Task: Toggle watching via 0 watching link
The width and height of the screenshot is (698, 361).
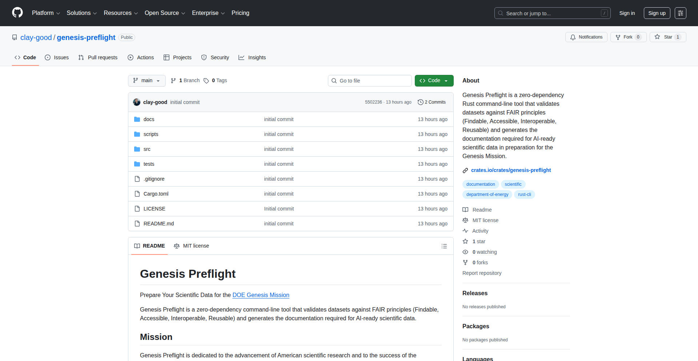Action: (x=485, y=252)
